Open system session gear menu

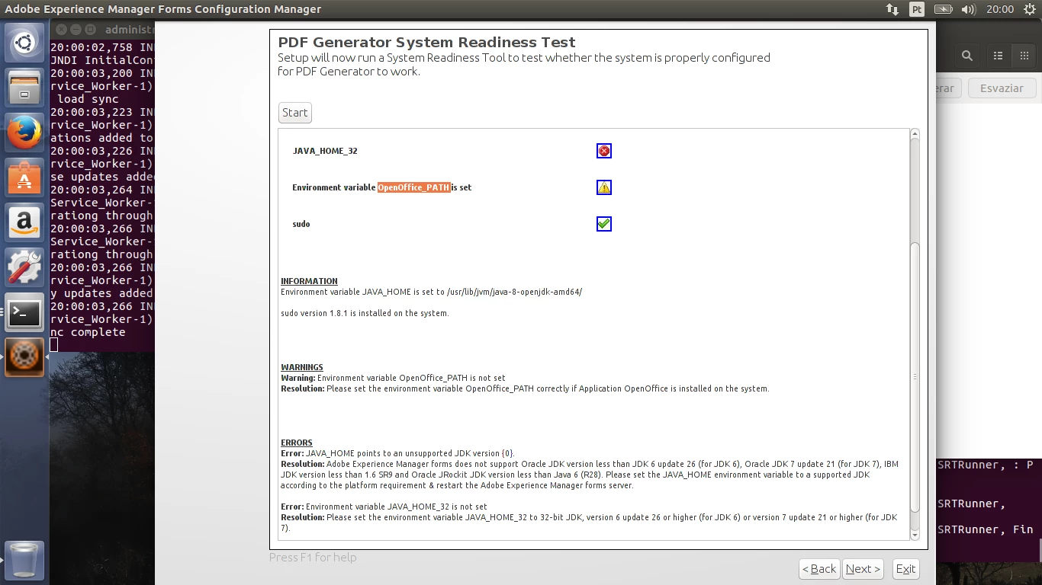pyautogui.click(x=1029, y=9)
